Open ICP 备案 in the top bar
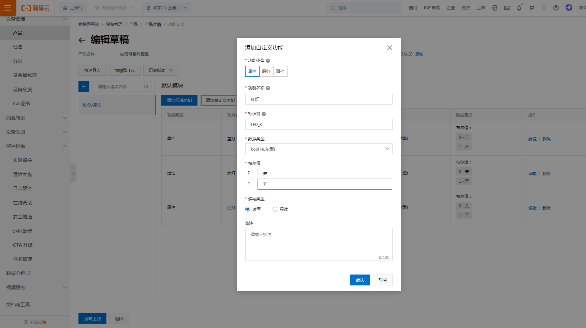The height and width of the screenshot is (328, 586). coord(432,8)
